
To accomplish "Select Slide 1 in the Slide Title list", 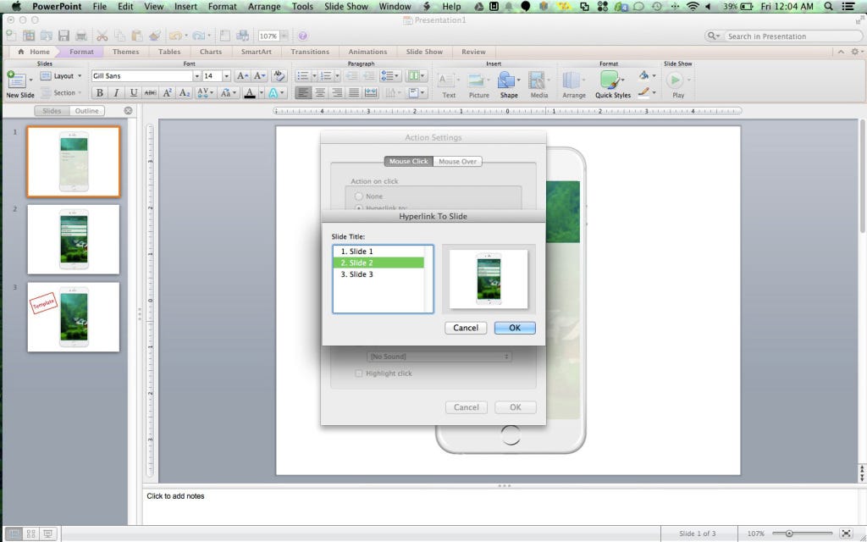I will tap(378, 251).
